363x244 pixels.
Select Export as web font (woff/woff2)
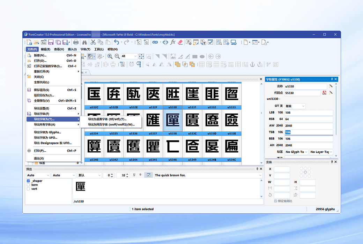pyautogui.click(x=111, y=124)
